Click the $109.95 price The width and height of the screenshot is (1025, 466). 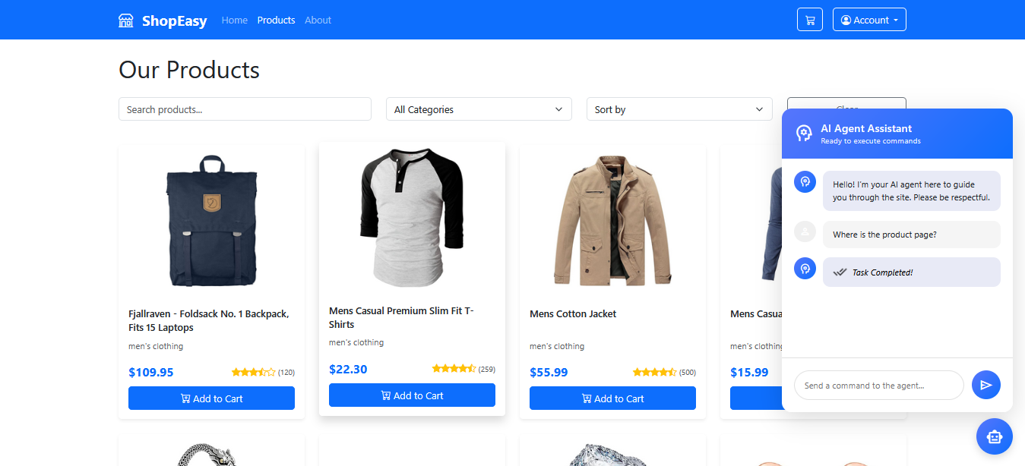pyautogui.click(x=151, y=372)
